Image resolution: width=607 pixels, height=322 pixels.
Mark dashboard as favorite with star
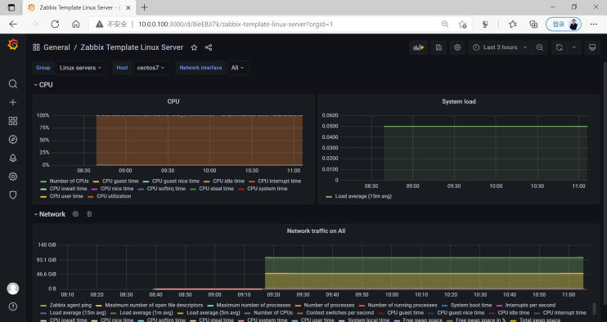pyautogui.click(x=194, y=47)
